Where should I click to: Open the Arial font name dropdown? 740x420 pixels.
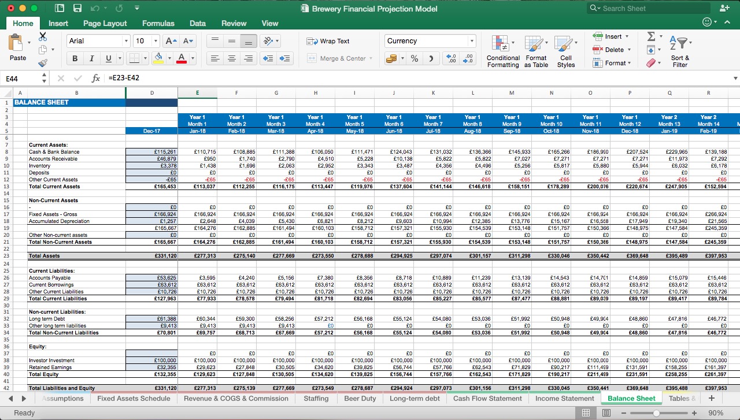click(x=126, y=41)
